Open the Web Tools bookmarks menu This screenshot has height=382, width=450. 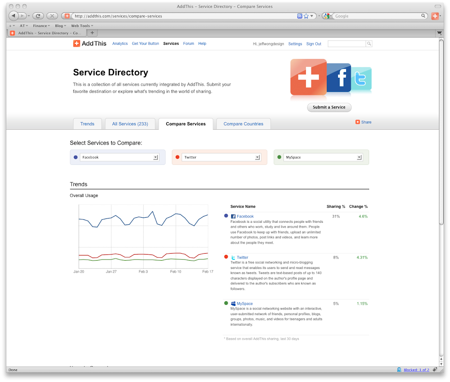pos(82,26)
